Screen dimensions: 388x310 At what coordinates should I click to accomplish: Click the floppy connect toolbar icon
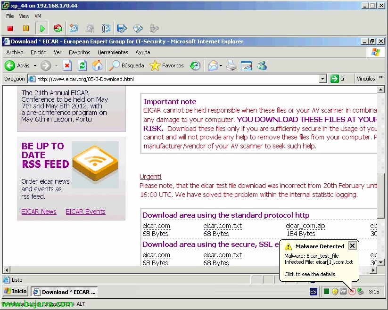[x=122, y=28]
